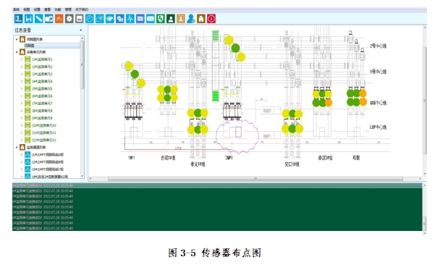Open the 查看 menu
The image size is (440, 265).
click(x=48, y=9)
